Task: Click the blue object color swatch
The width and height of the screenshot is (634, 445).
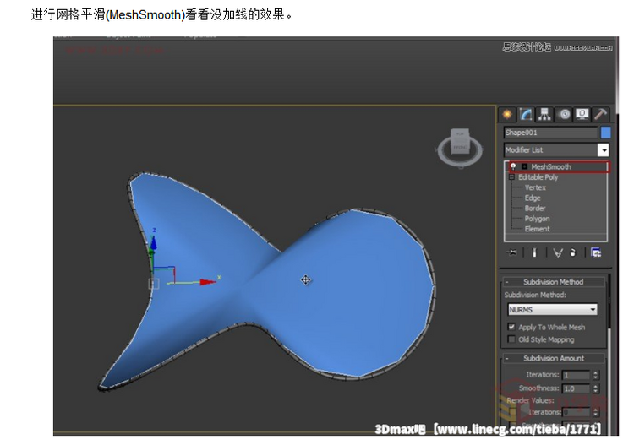Action: [606, 133]
